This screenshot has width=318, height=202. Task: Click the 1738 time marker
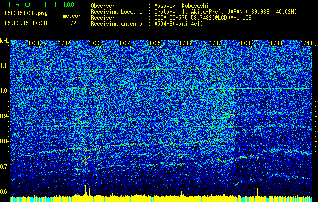(246, 43)
